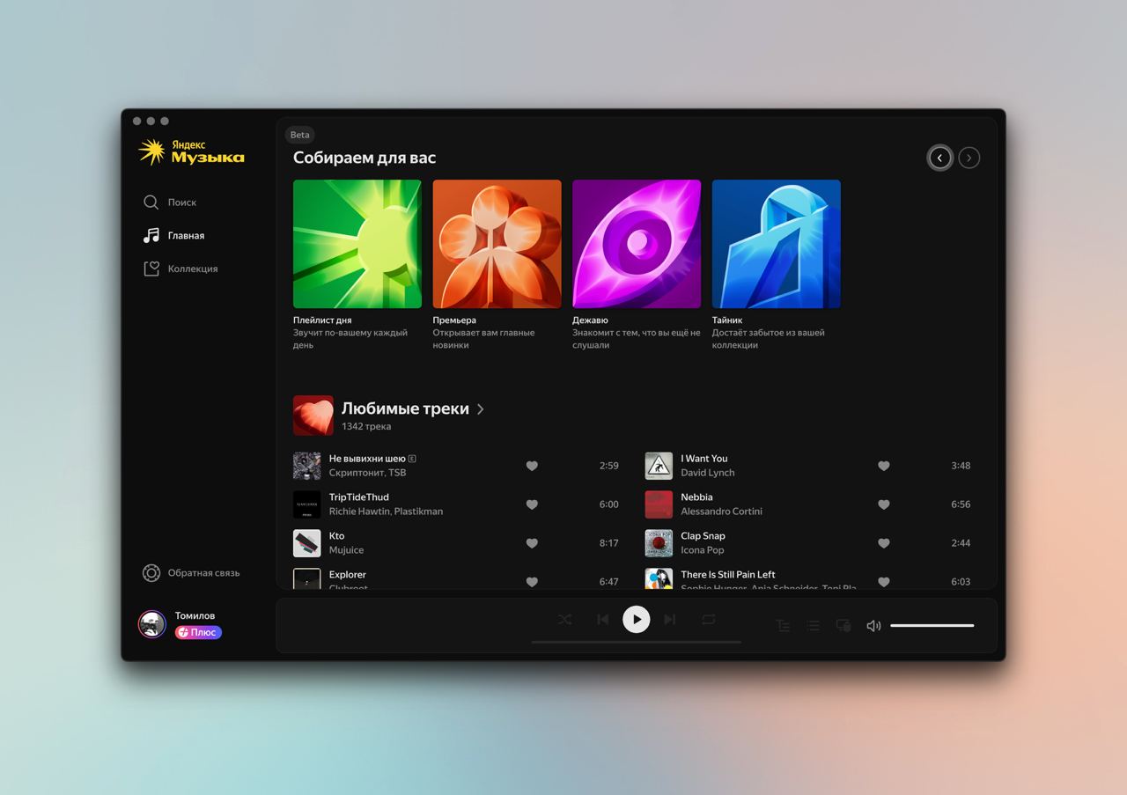Viewport: 1127px width, 795px height.
Task: Click Не вывихни шею album art
Action: pyautogui.click(x=306, y=466)
